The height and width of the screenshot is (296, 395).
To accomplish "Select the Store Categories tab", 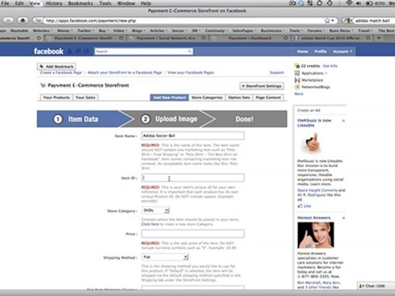I will pos(207,97).
